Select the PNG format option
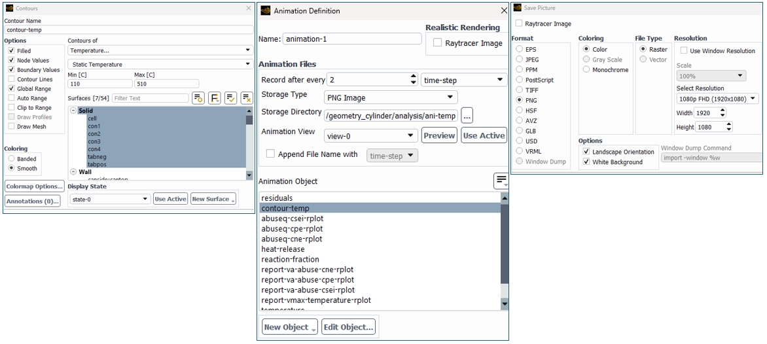 click(x=519, y=100)
